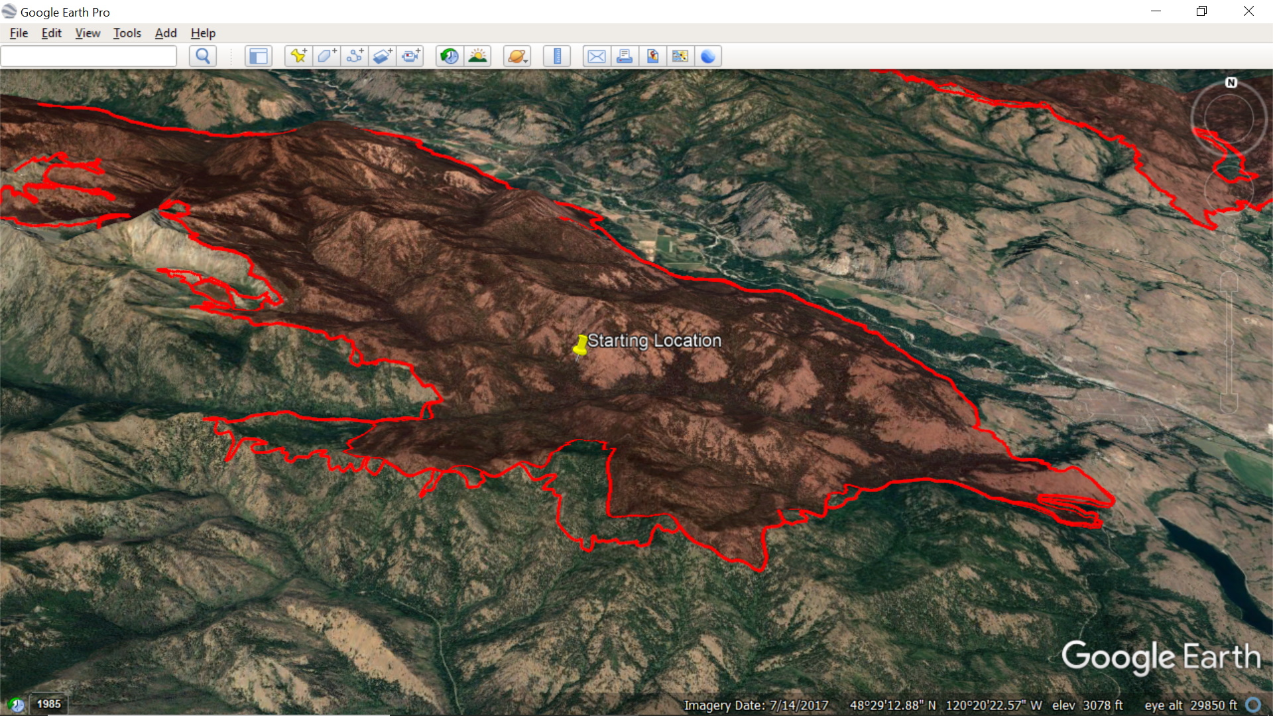The image size is (1273, 716).
Task: Record a tour with camera icon
Action: click(x=411, y=56)
